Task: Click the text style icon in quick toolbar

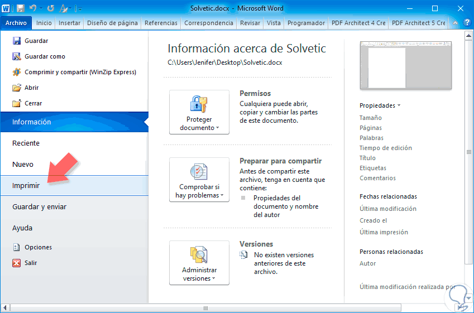Action: point(63,8)
